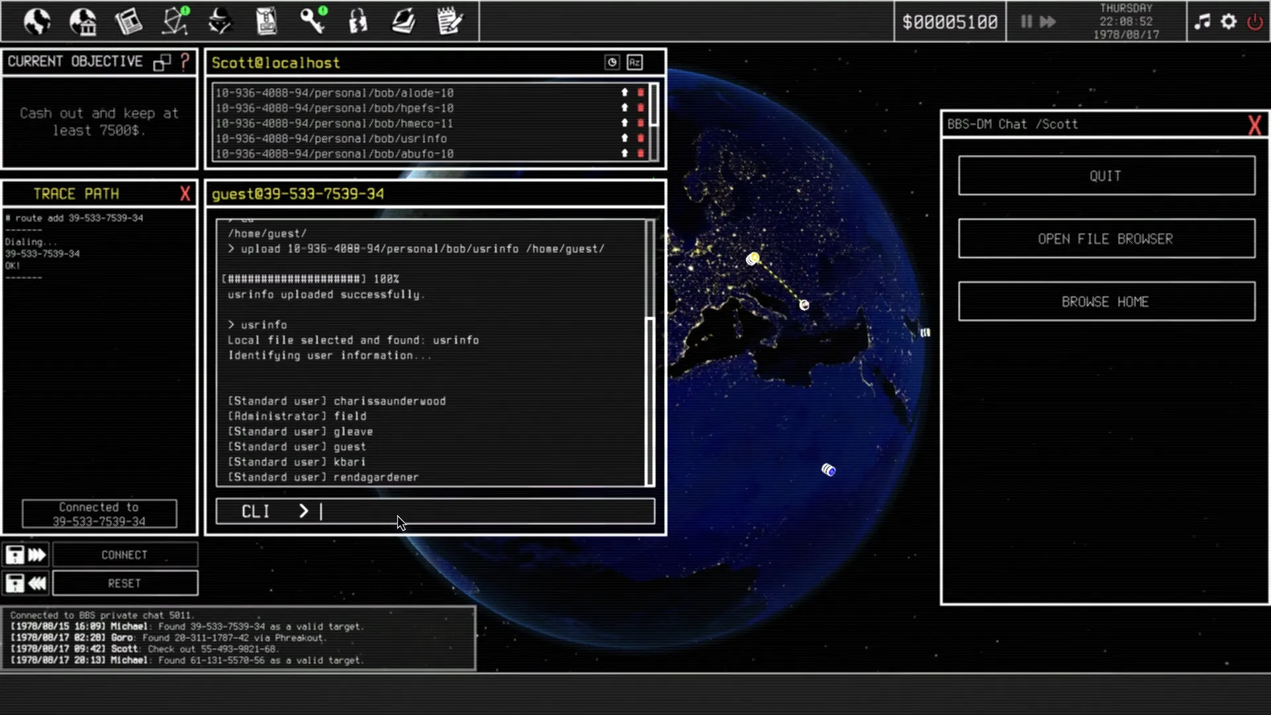
Task: Sort the file list by time via clock icon
Action: click(612, 62)
